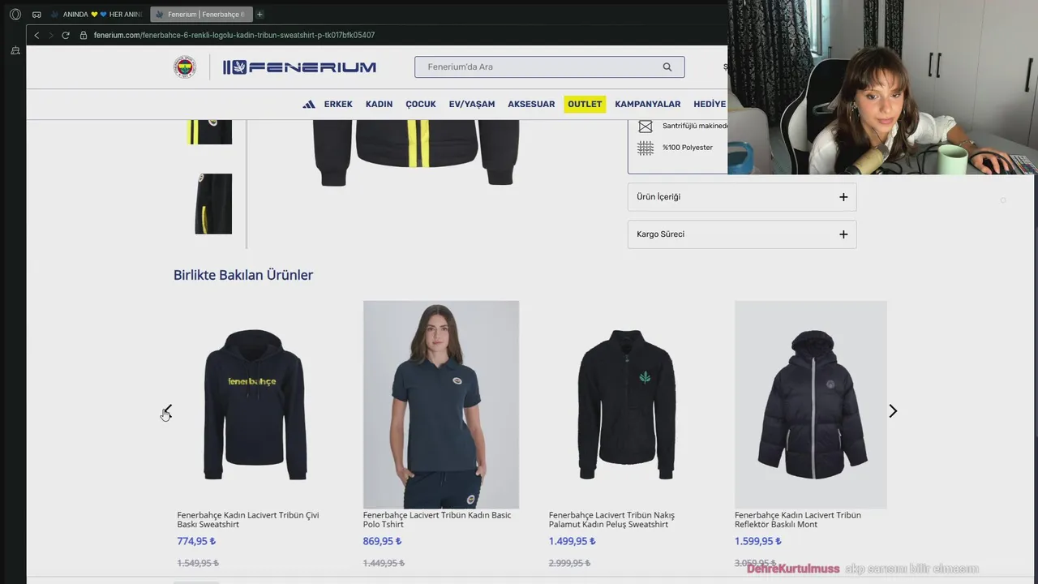Click the 869,95 ₺ price
Image resolution: width=1038 pixels, height=584 pixels.
click(382, 541)
